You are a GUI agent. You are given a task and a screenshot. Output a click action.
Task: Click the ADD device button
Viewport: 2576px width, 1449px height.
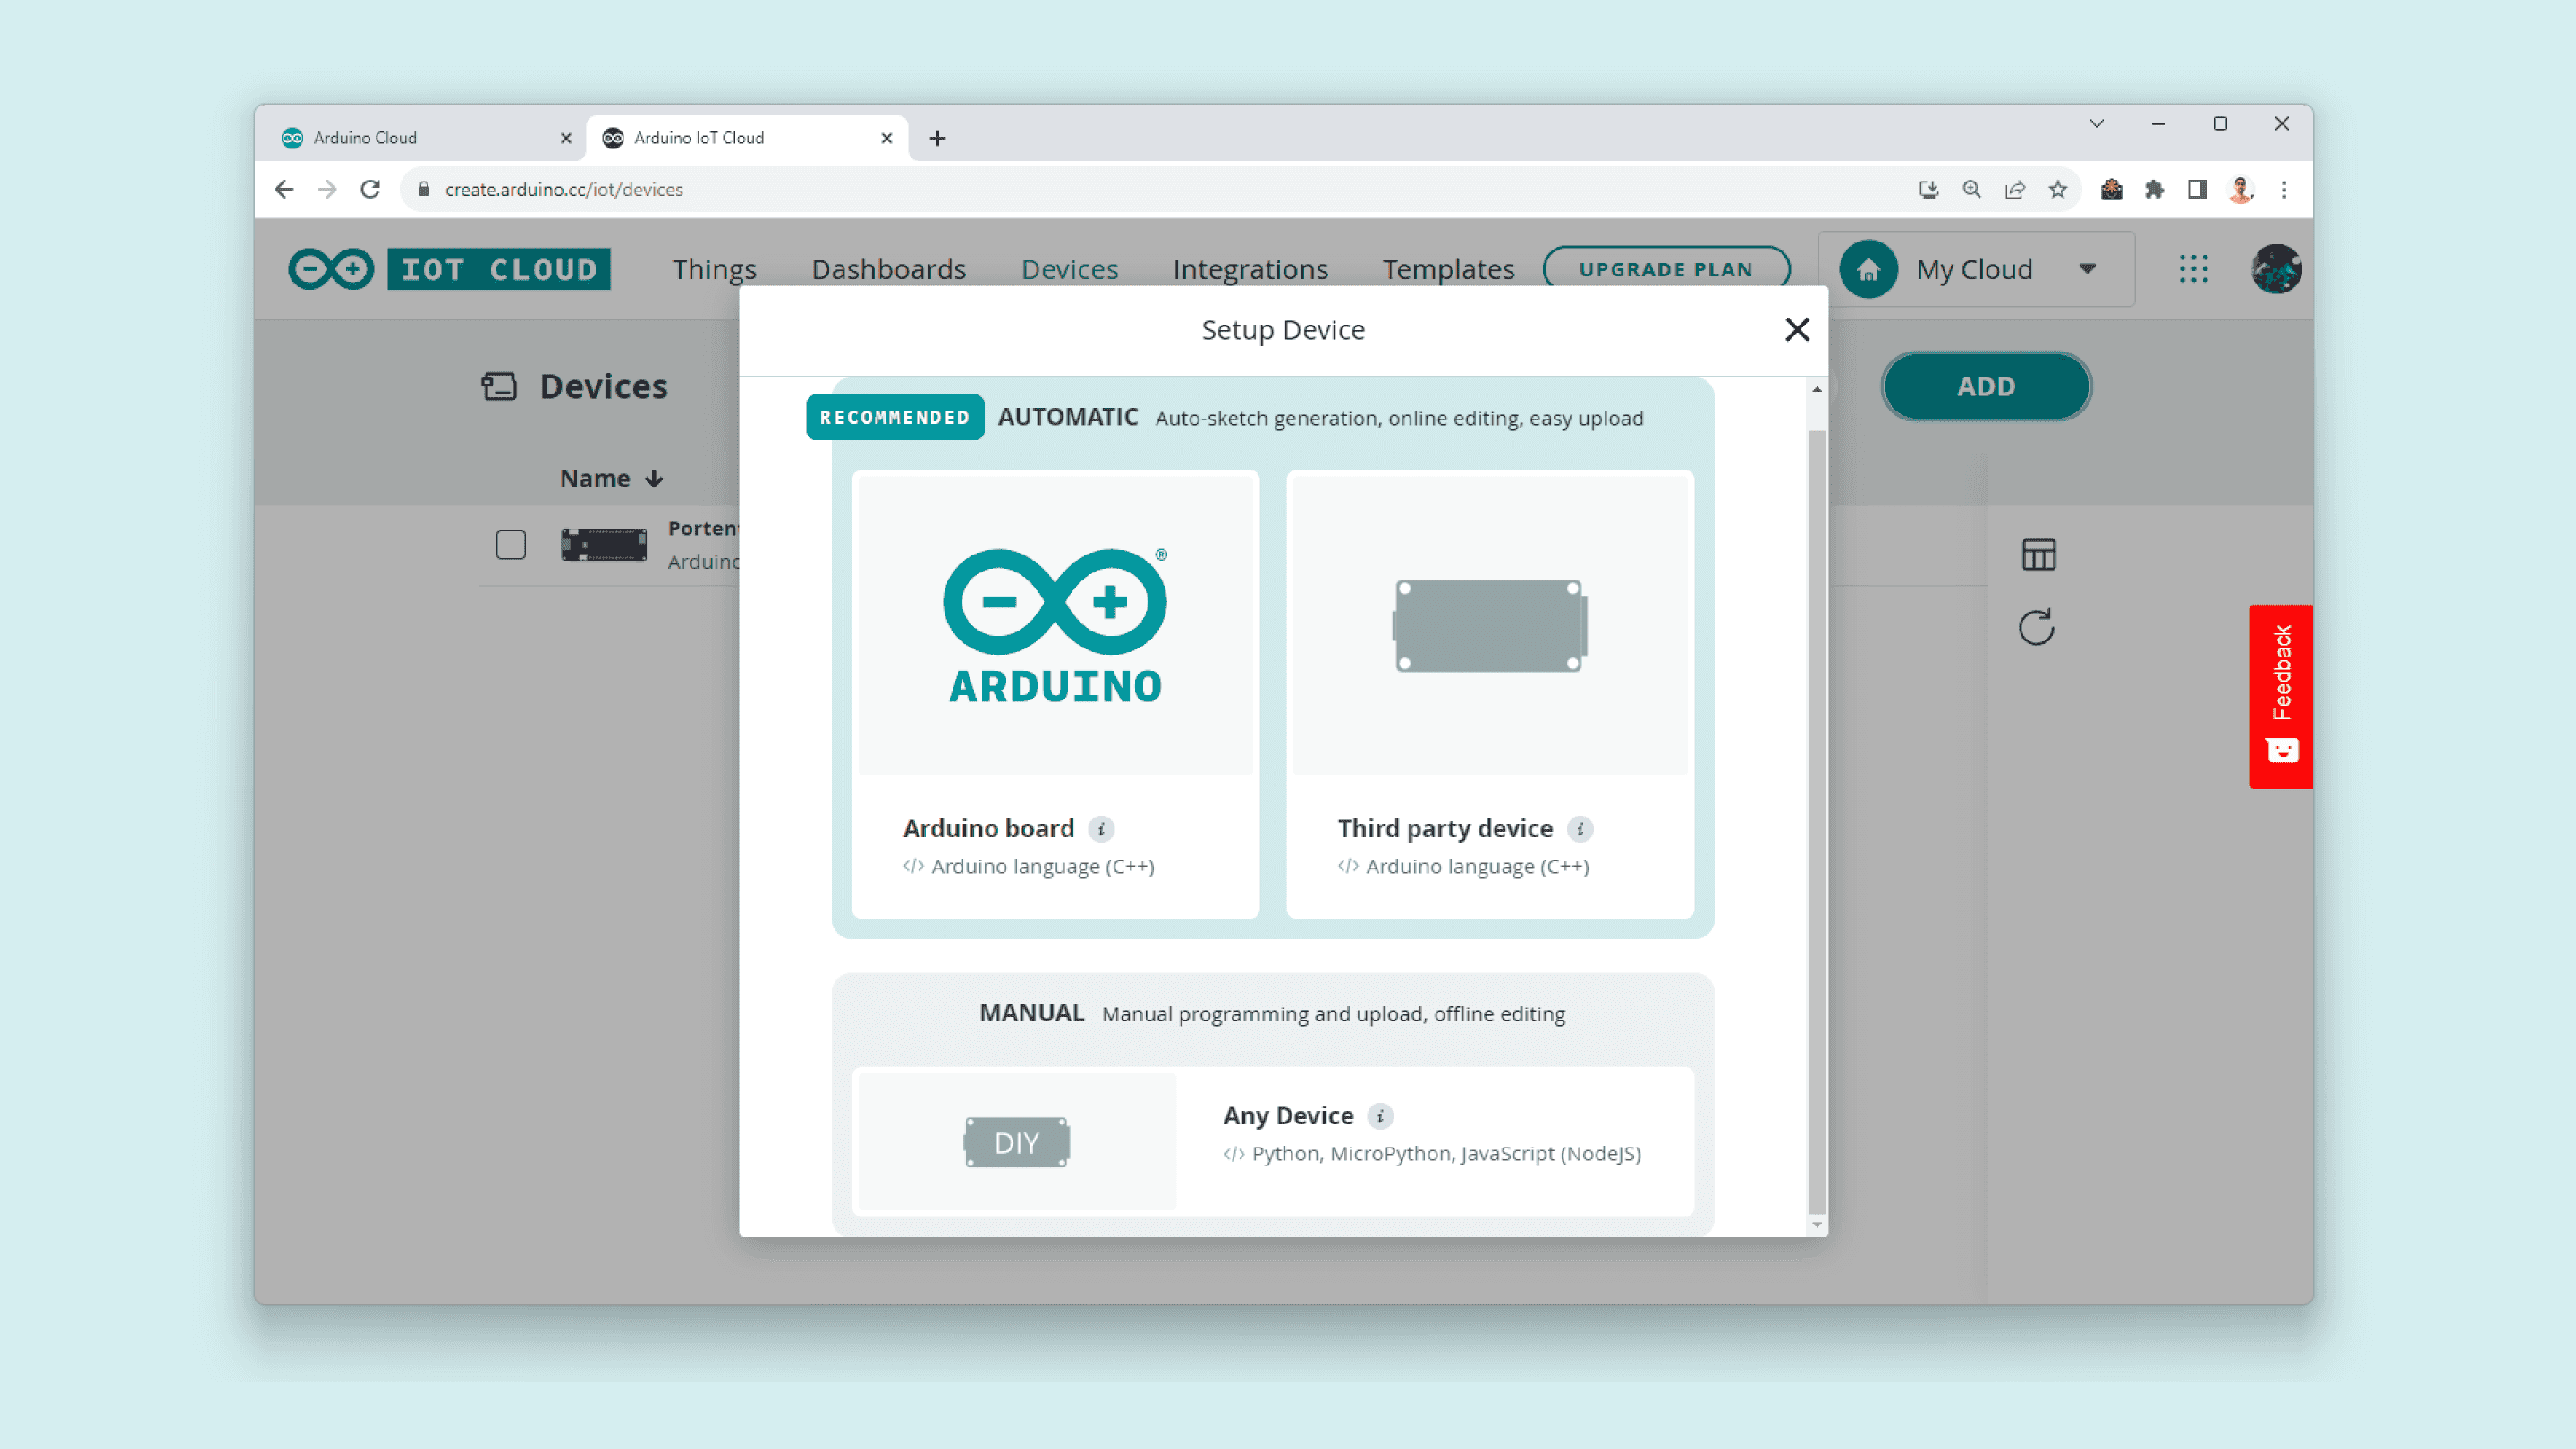[1985, 387]
